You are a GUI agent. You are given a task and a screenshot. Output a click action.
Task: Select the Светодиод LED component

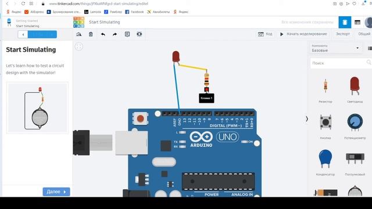click(355, 90)
